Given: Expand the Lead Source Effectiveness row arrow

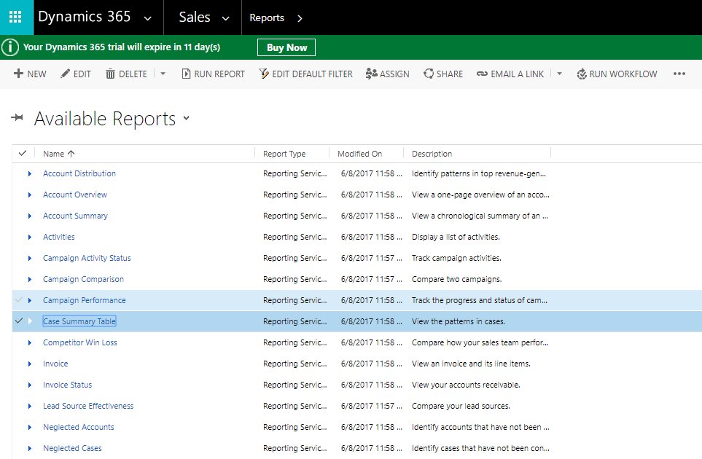Looking at the screenshot, I should click(30, 407).
